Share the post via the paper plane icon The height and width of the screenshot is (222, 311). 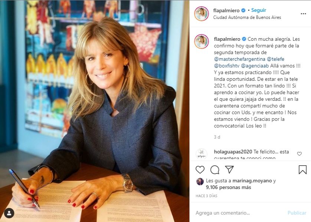pyautogui.click(x=229, y=169)
